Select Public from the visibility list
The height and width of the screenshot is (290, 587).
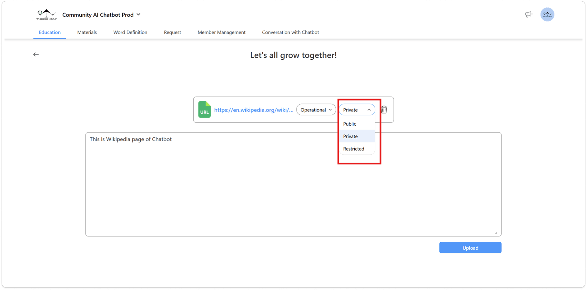[349, 124]
